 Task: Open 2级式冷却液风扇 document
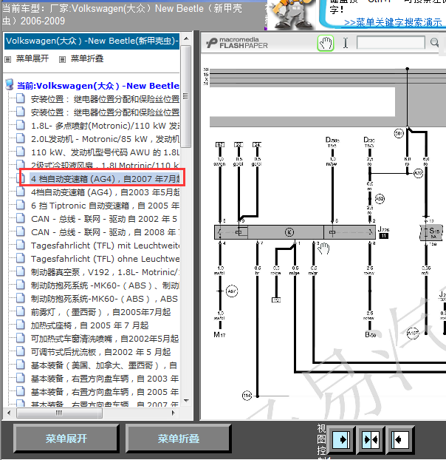click(105, 165)
